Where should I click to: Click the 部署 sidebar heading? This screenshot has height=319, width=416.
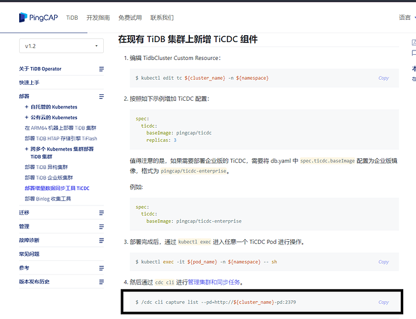point(24,96)
